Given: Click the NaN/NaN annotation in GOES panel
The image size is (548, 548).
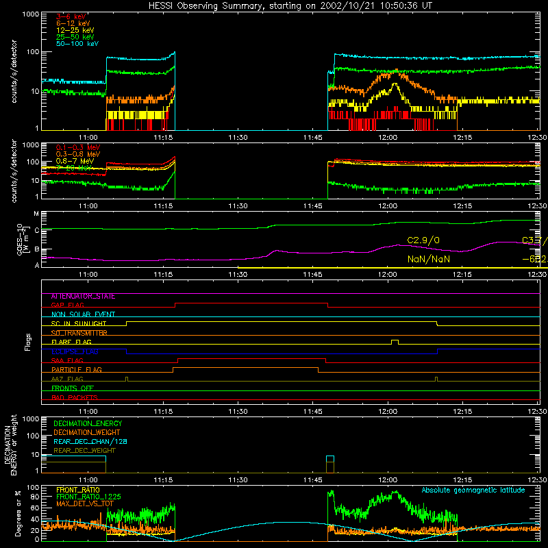Looking at the screenshot, I should [429, 260].
